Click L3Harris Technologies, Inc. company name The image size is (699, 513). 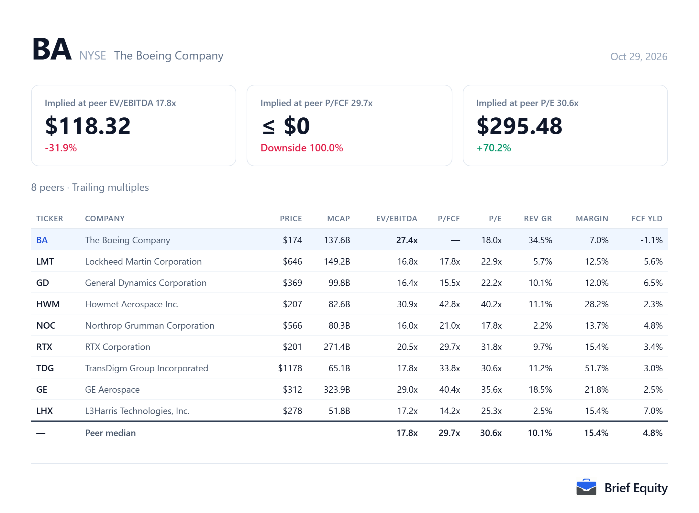137,411
